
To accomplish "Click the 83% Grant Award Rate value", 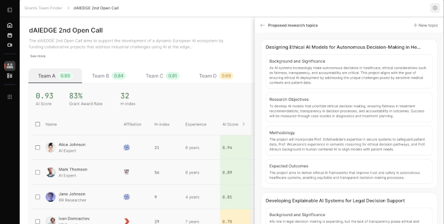I will pos(76,96).
